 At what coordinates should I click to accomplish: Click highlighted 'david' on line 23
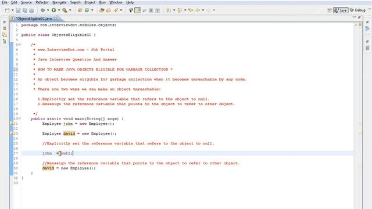(69, 134)
